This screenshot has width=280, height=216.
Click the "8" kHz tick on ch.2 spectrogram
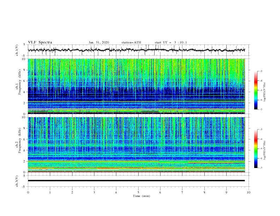point(25,128)
